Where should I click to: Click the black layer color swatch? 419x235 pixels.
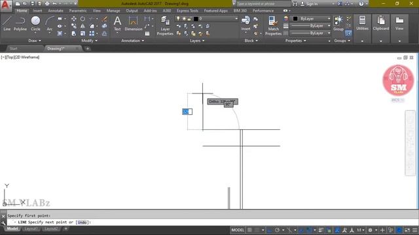pyautogui.click(x=196, y=19)
